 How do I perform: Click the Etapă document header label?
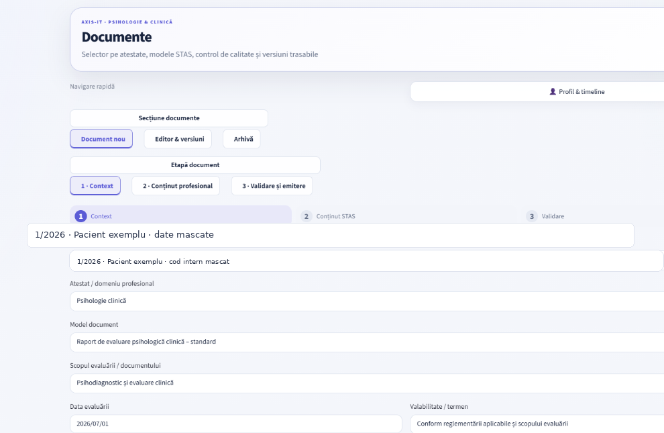[195, 165]
